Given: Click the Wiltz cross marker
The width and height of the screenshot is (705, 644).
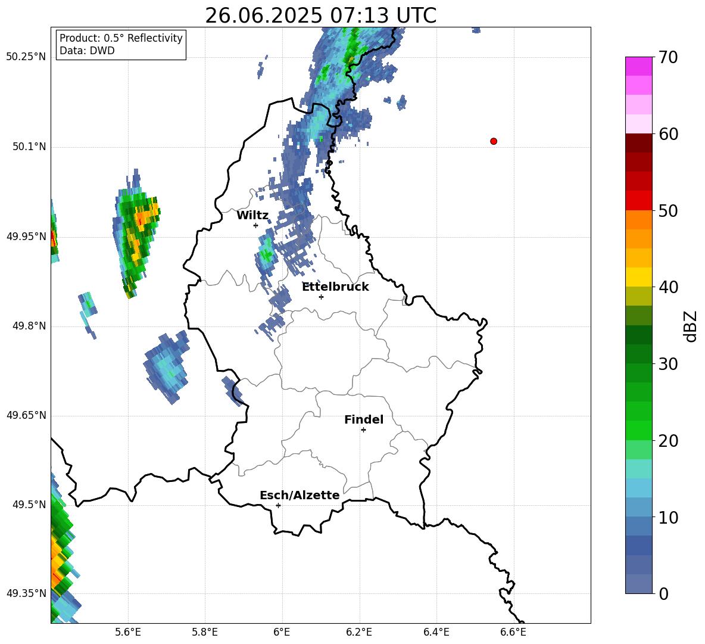Looking at the screenshot, I should click(x=256, y=225).
